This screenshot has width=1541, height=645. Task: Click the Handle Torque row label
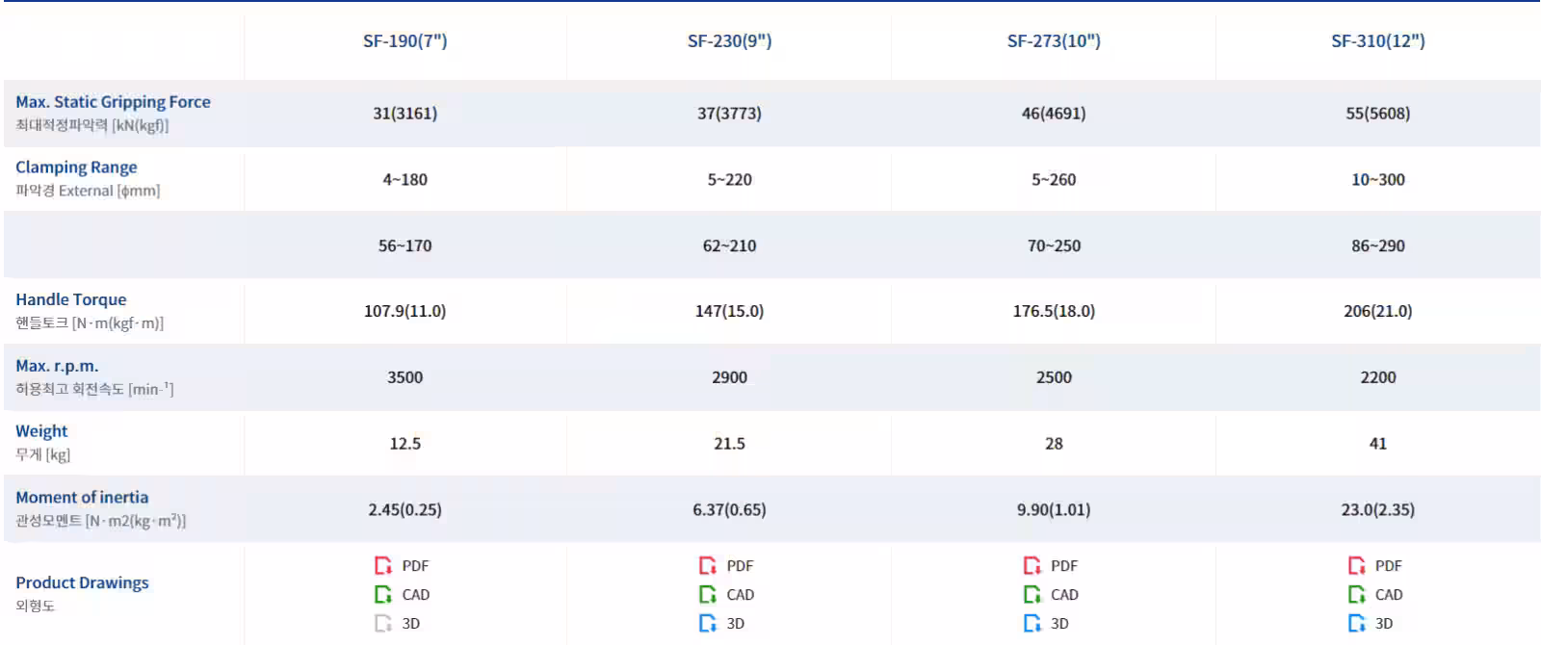(x=71, y=299)
